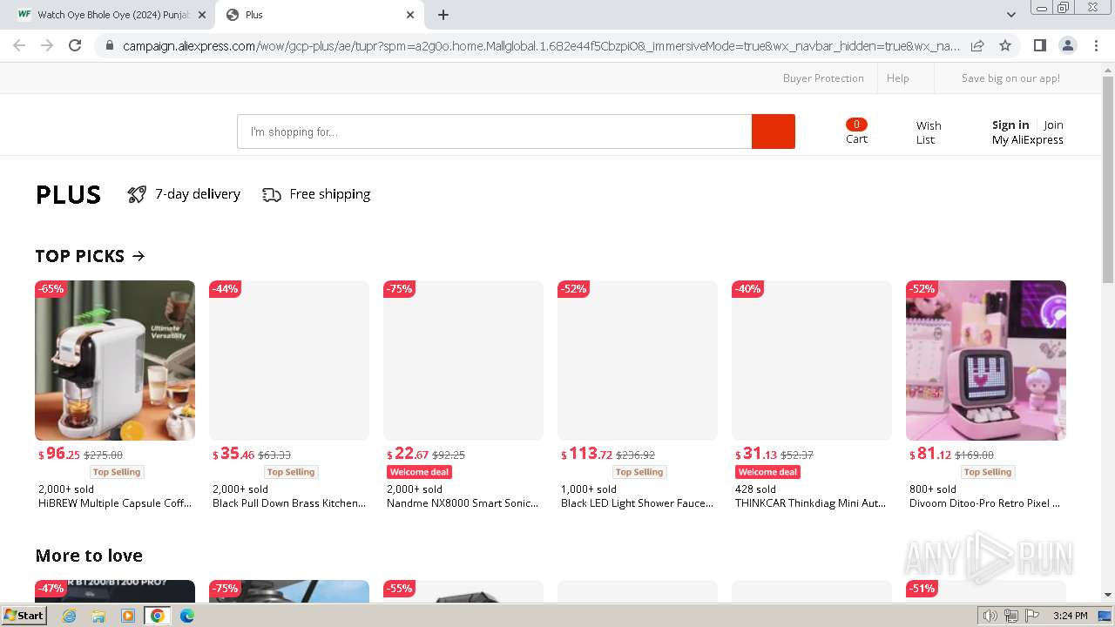Click the orange search button
Viewport: 1115px width, 627px height.
point(774,131)
